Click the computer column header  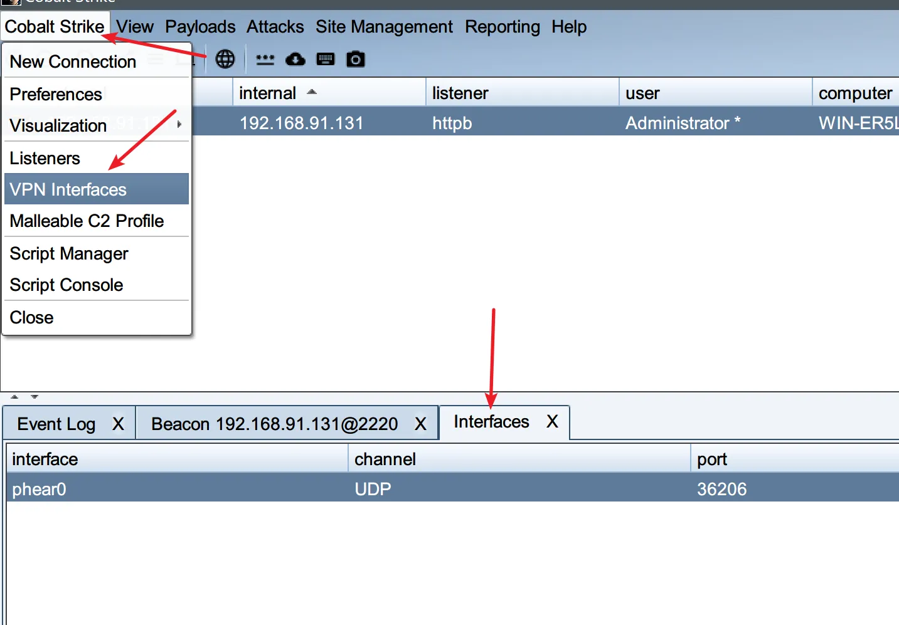tap(856, 93)
